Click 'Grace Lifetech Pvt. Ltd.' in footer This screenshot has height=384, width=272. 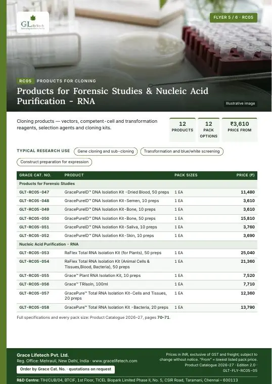tap(42, 355)
